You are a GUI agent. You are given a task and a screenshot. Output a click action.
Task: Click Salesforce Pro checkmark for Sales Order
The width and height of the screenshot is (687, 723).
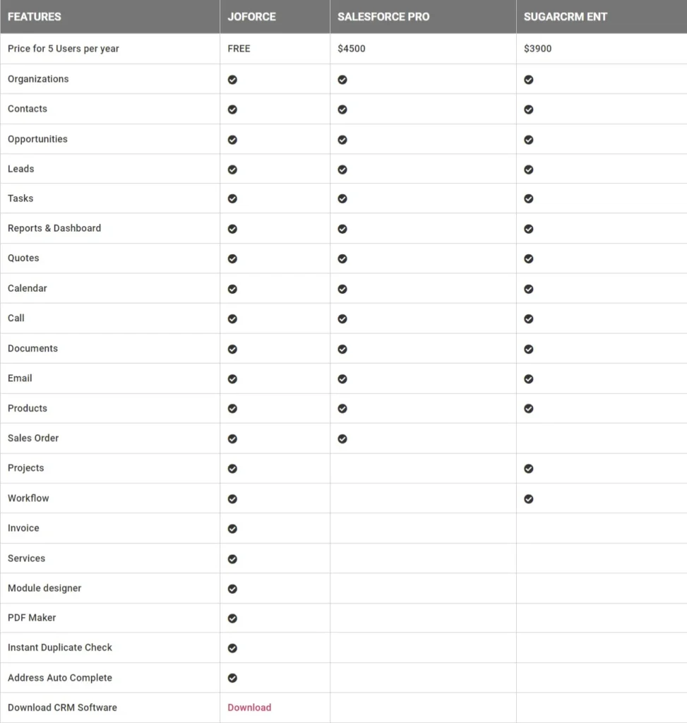[x=342, y=439]
